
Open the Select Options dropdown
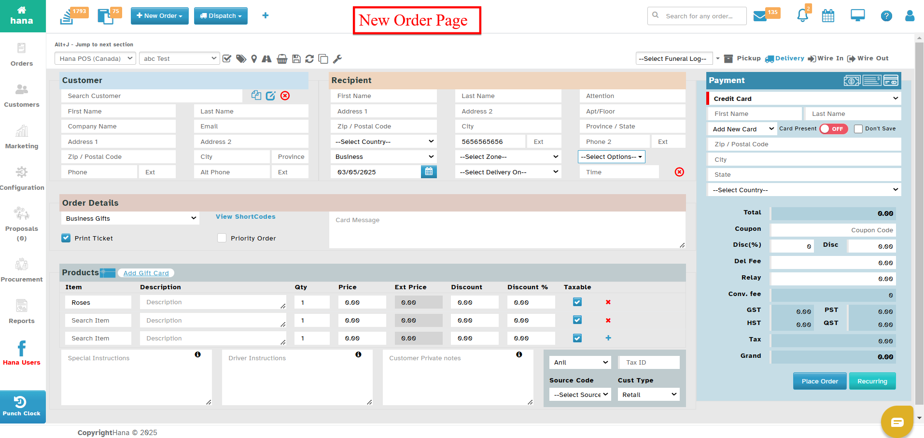point(611,156)
